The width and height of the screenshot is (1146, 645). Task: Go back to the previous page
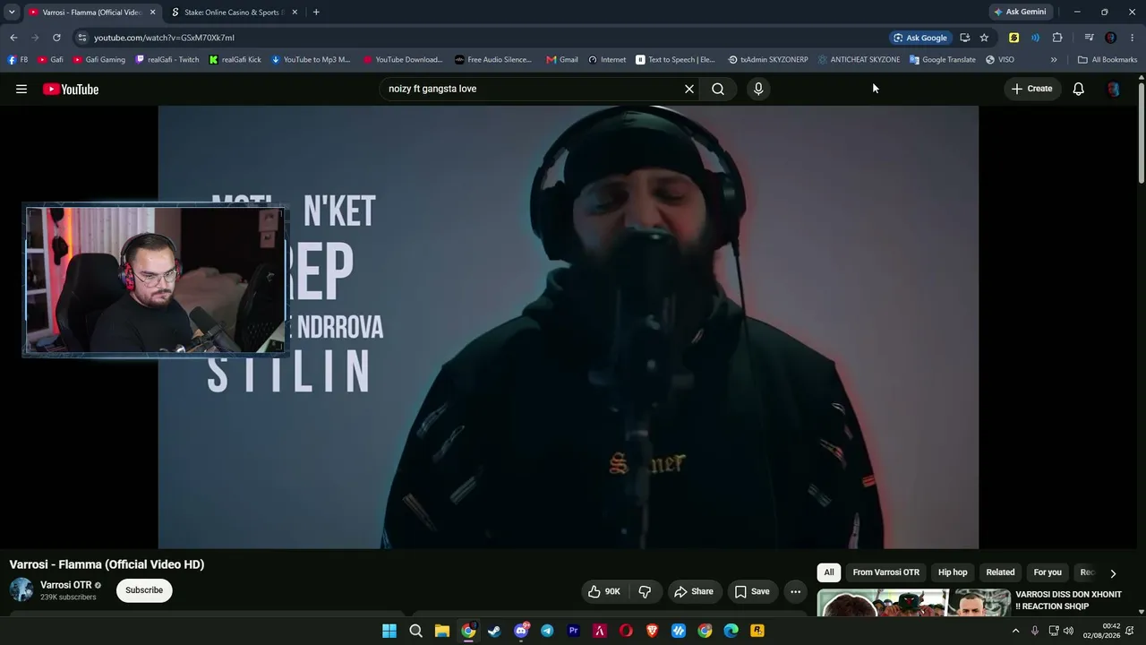tap(13, 38)
